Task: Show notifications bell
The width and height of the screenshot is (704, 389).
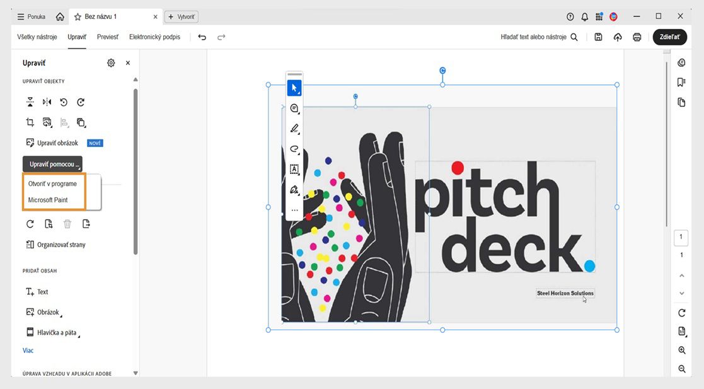Action: click(585, 16)
